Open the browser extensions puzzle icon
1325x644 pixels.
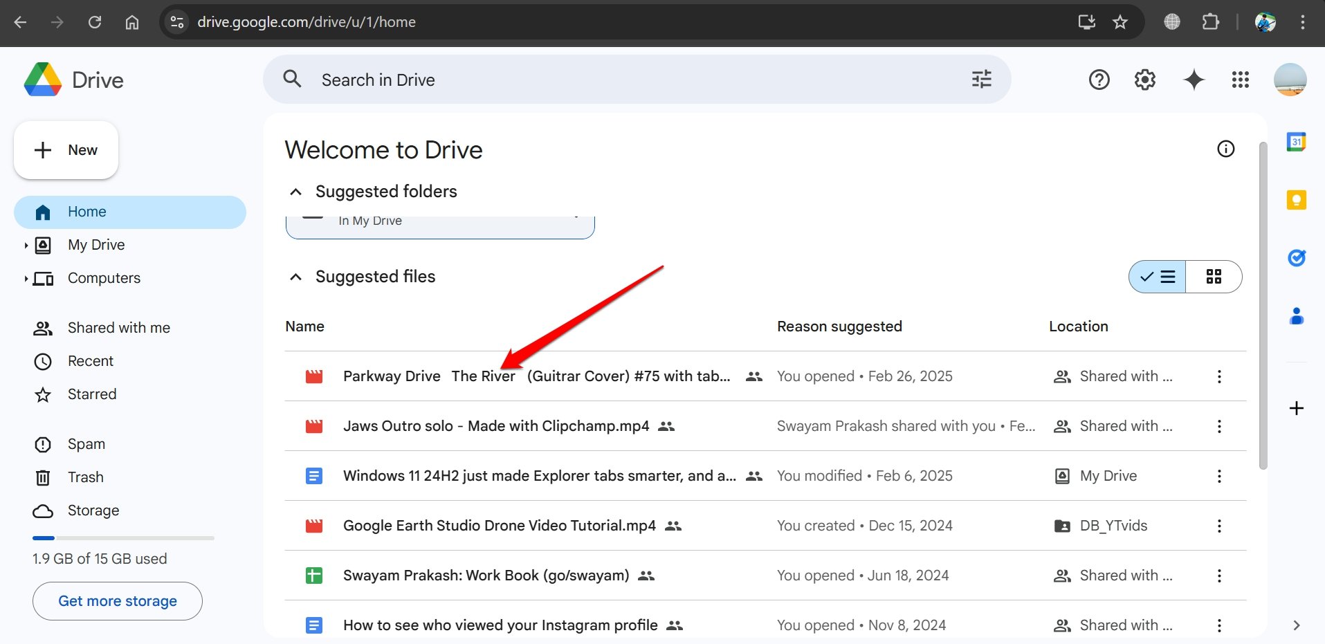(1210, 22)
